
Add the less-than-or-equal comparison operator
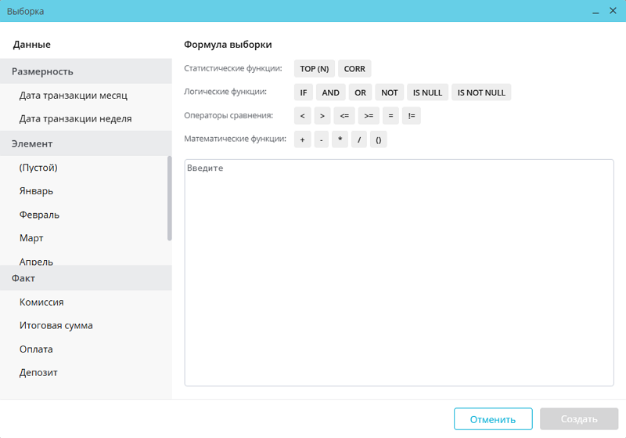(x=344, y=116)
